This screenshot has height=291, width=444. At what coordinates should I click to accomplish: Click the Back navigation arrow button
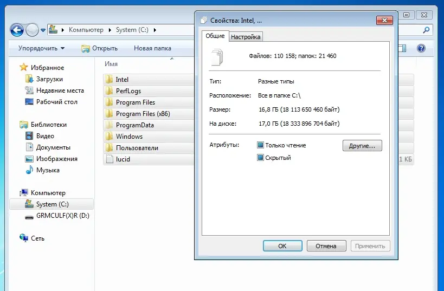tap(17, 30)
